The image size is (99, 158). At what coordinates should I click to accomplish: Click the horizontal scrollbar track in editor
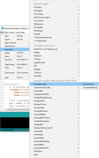tap(18, 110)
